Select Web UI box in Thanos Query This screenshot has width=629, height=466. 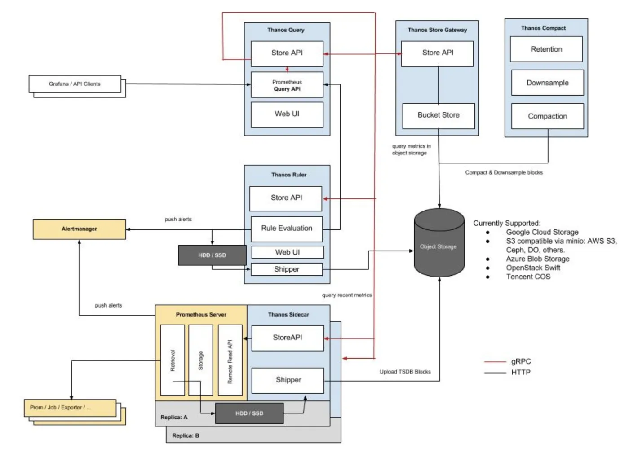pyautogui.click(x=287, y=114)
